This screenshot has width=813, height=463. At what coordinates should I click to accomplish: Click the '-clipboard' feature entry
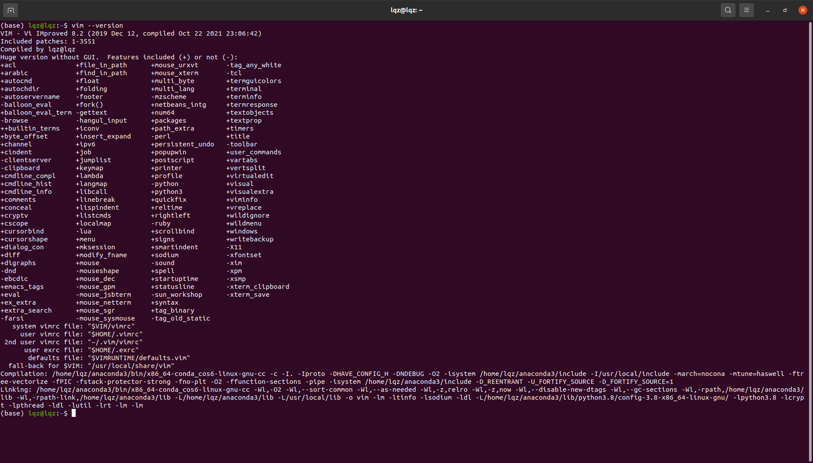tap(20, 168)
